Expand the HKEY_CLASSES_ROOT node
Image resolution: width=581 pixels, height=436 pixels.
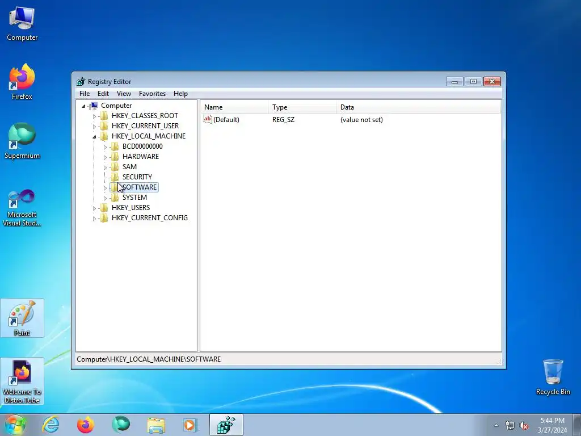tap(94, 116)
